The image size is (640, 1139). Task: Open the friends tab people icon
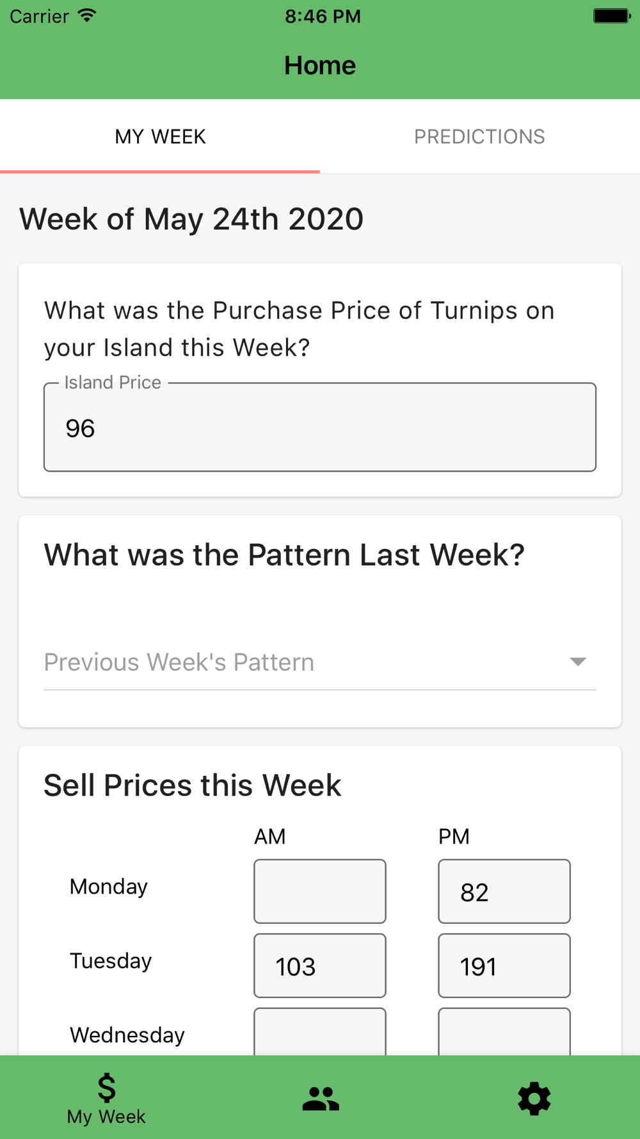321,1098
